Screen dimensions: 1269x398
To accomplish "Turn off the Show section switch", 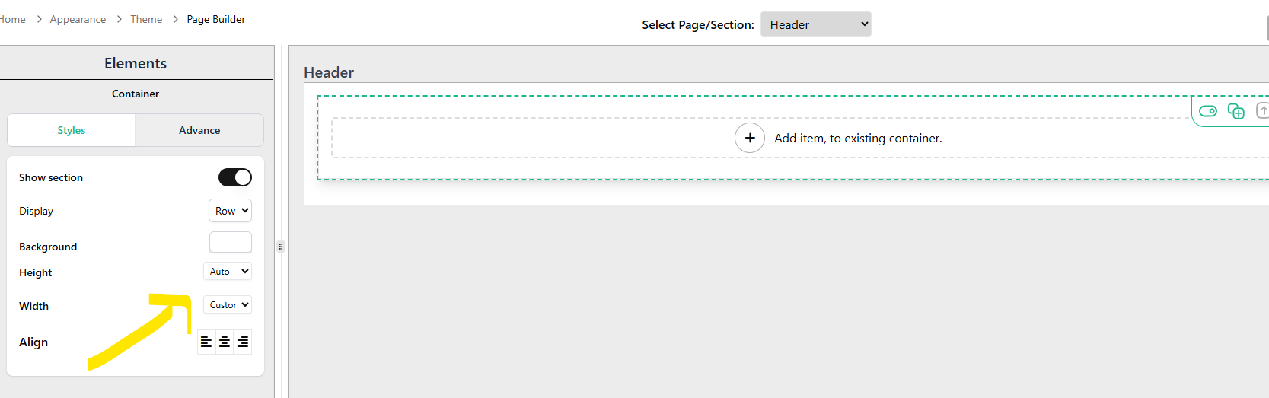I will (235, 177).
